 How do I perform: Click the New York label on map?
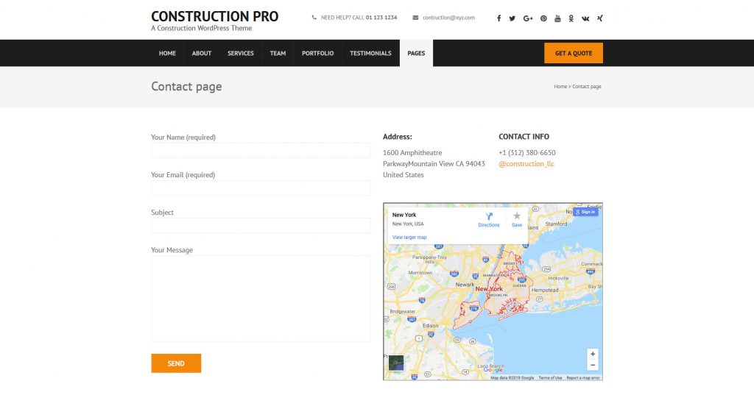pyautogui.click(x=489, y=289)
